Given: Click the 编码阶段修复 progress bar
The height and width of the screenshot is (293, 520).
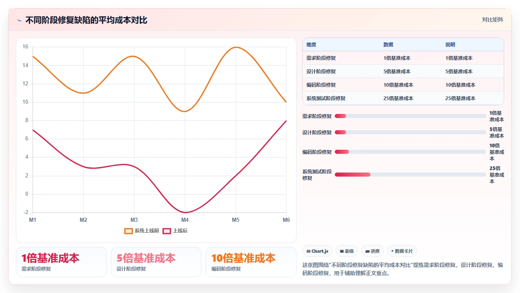Looking at the screenshot, I should point(410,152).
